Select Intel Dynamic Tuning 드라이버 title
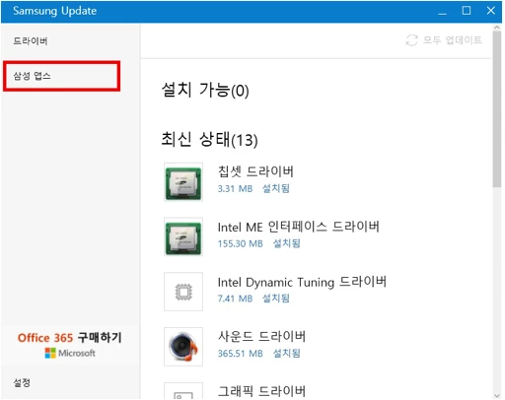The width and height of the screenshot is (505, 400). (x=302, y=282)
